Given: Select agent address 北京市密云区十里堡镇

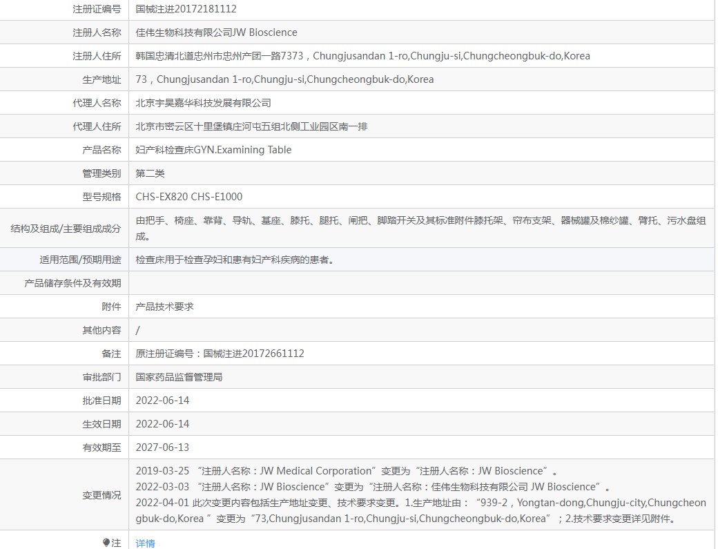Looking at the screenshot, I should [x=251, y=126].
